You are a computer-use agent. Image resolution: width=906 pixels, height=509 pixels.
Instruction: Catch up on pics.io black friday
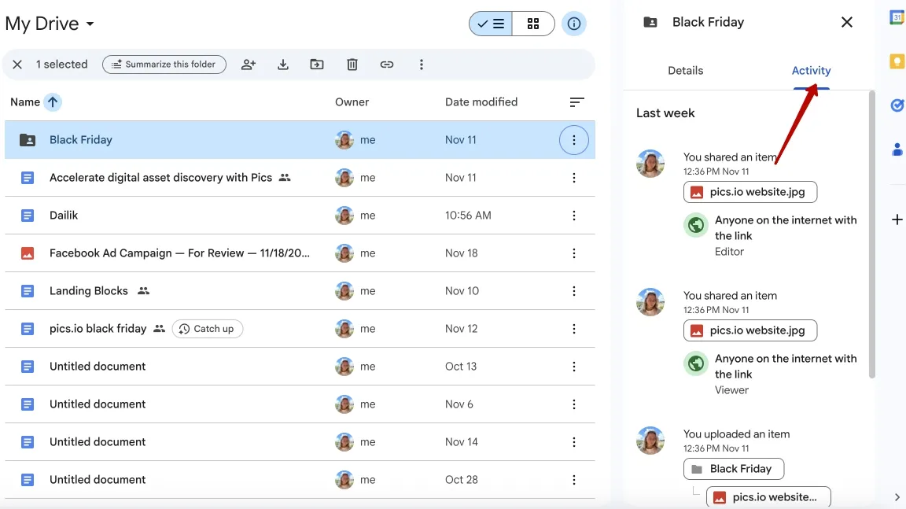pyautogui.click(x=207, y=328)
